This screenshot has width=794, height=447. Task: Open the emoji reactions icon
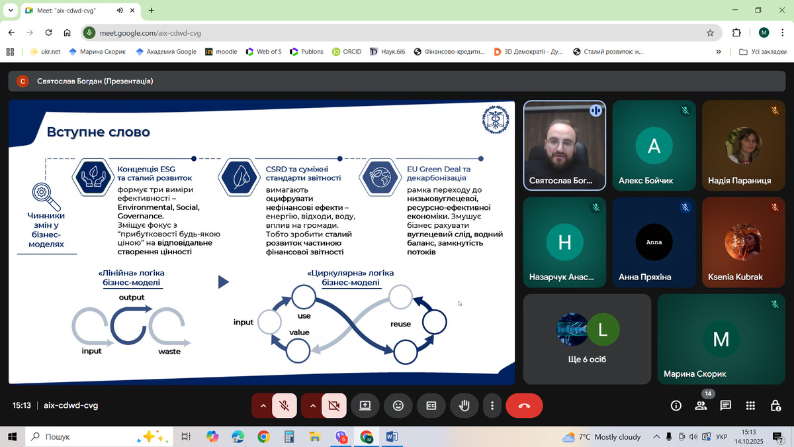398,406
